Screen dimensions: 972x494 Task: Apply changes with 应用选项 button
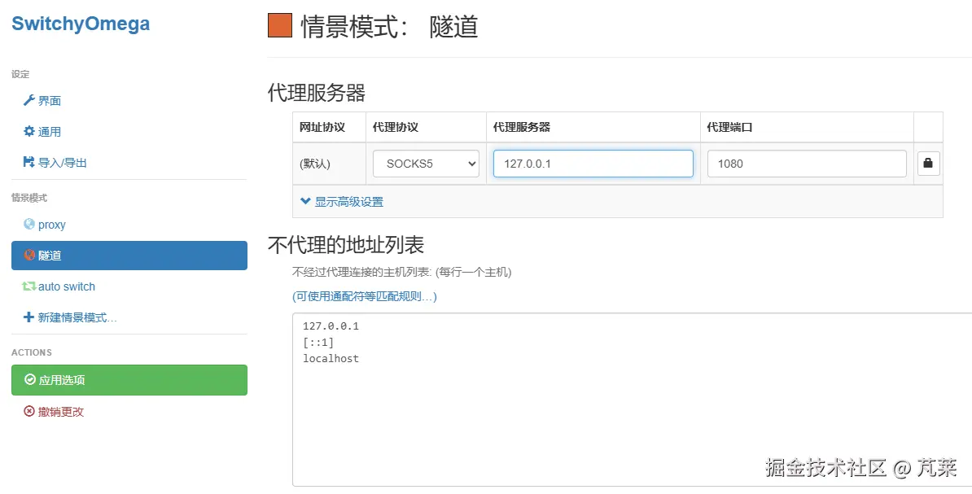[x=129, y=380]
